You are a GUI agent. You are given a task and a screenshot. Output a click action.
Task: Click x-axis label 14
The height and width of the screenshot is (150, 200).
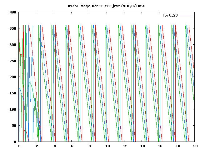tap(142, 146)
